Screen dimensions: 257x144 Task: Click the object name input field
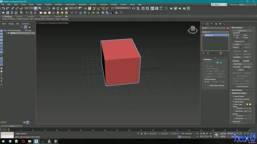[x=214, y=28]
